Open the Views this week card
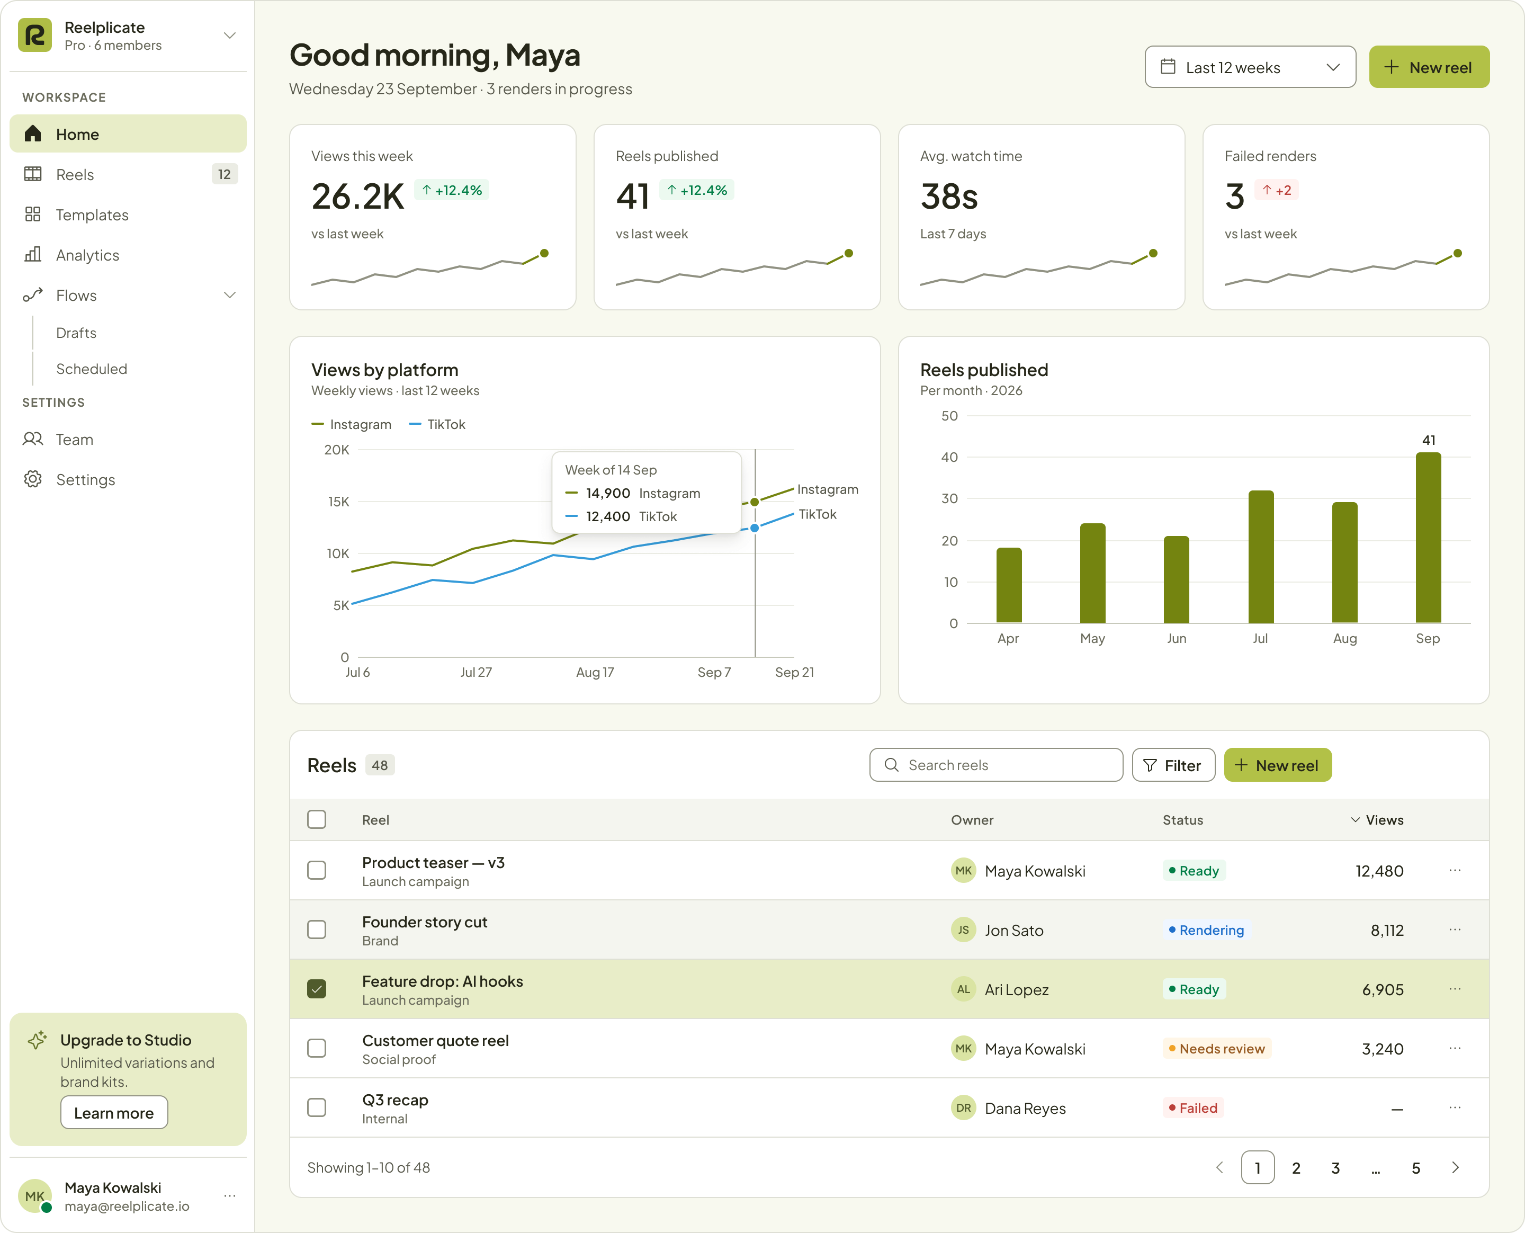 pyautogui.click(x=433, y=217)
